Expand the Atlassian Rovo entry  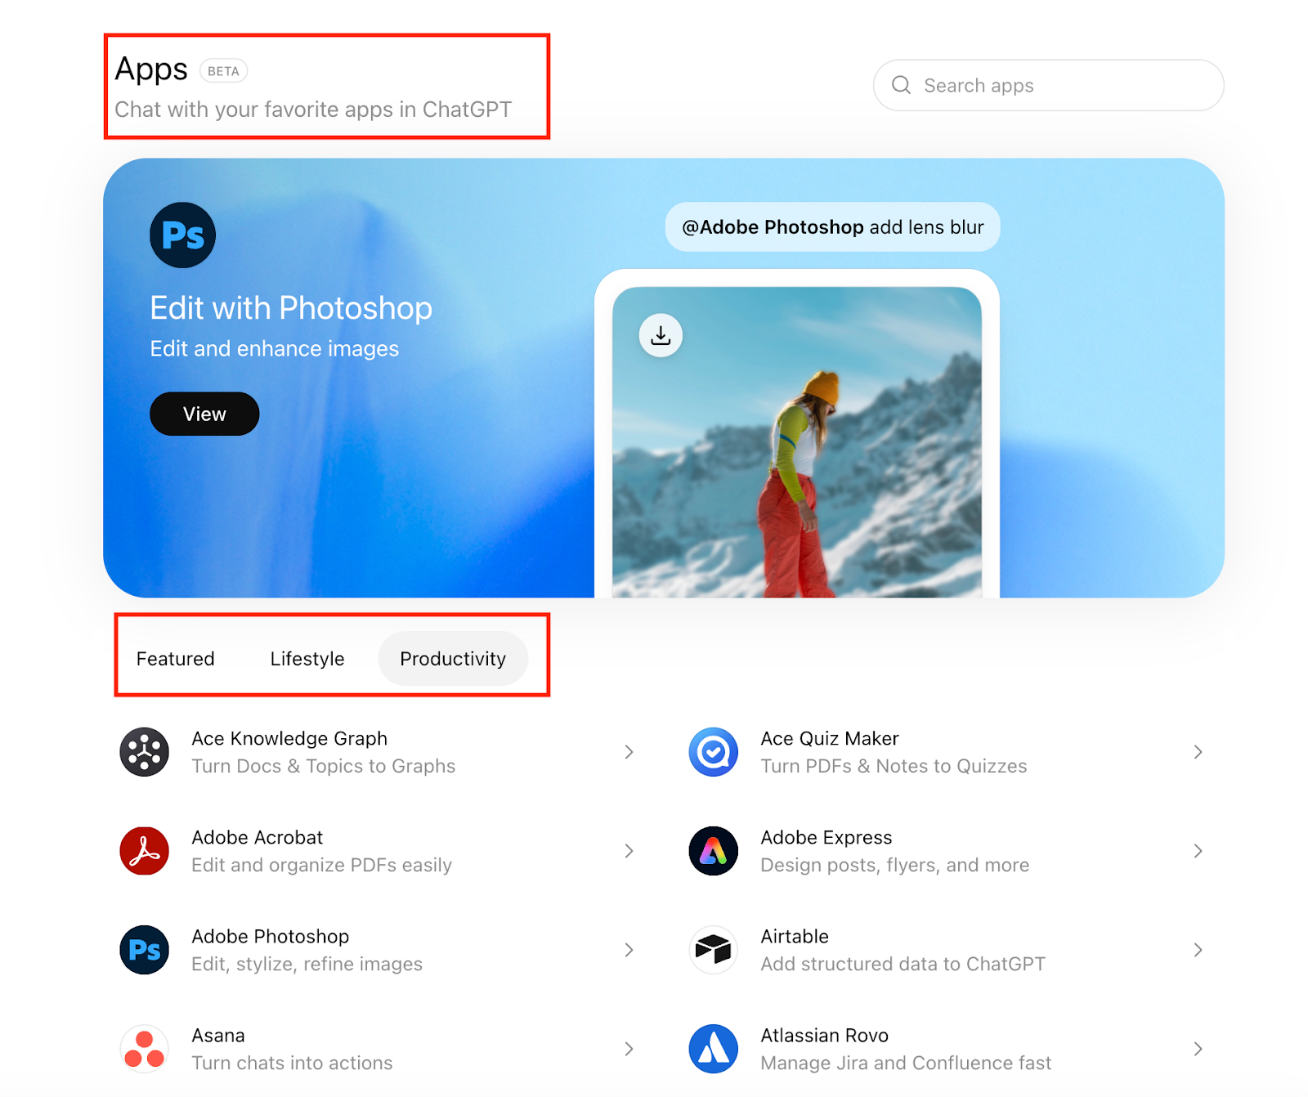[x=1198, y=1049]
